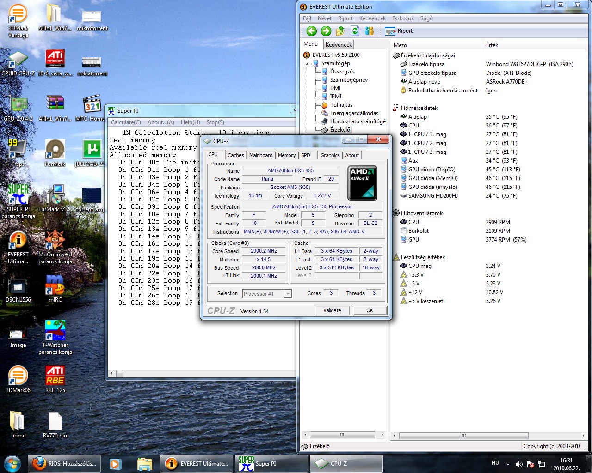Open Processor #1 selection dropdown
Image resolution: width=592 pixels, height=473 pixels.
pyautogui.click(x=267, y=294)
